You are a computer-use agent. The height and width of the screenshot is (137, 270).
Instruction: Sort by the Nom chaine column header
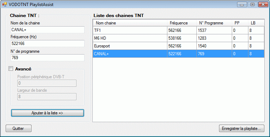click(130, 23)
